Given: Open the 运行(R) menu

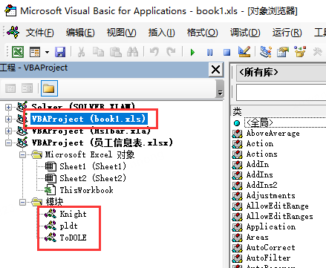Looking at the screenshot, I should 287,33.
